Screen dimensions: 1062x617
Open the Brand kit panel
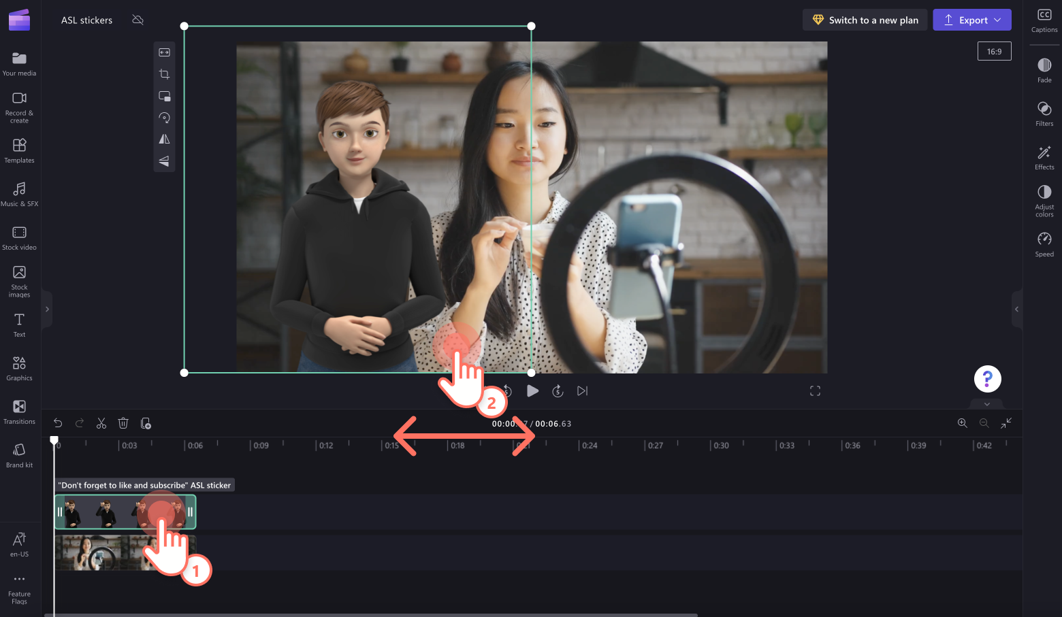point(19,456)
